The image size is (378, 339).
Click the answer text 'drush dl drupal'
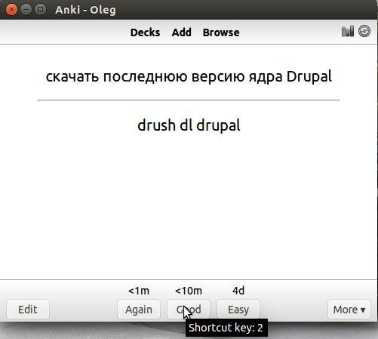[189, 125]
